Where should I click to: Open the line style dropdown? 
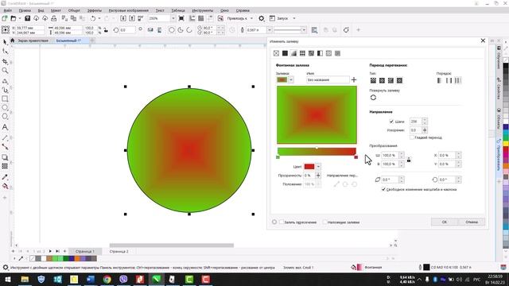coord(304,30)
